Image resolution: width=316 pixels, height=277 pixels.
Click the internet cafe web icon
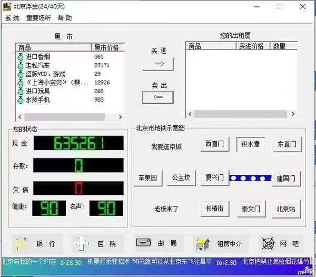pos(270,243)
